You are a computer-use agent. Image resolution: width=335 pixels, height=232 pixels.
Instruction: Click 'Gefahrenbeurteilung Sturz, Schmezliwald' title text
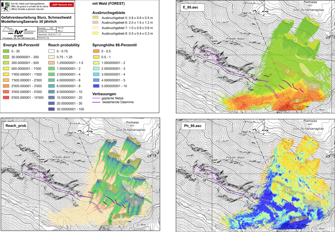[x=36, y=18]
